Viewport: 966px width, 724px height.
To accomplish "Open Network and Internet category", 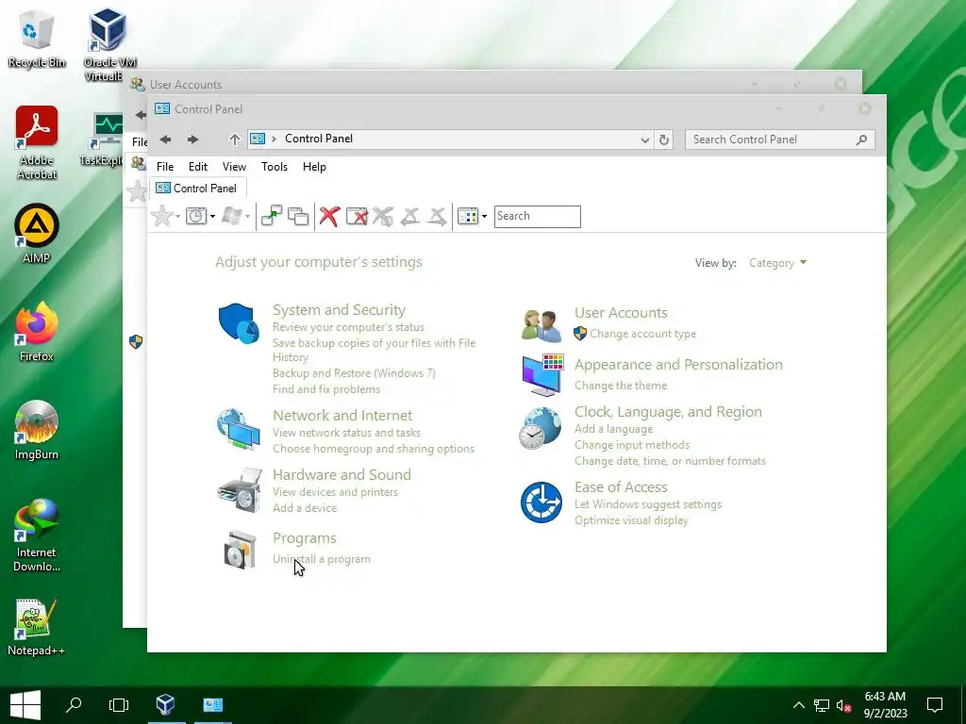I will (341, 416).
